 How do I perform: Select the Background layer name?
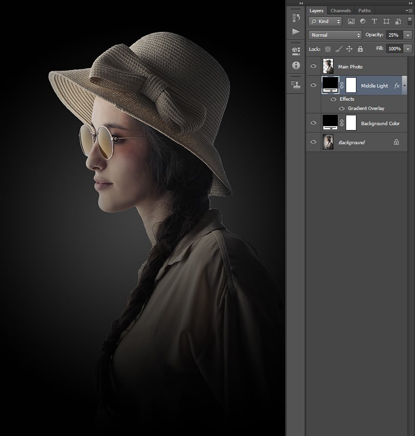point(352,142)
